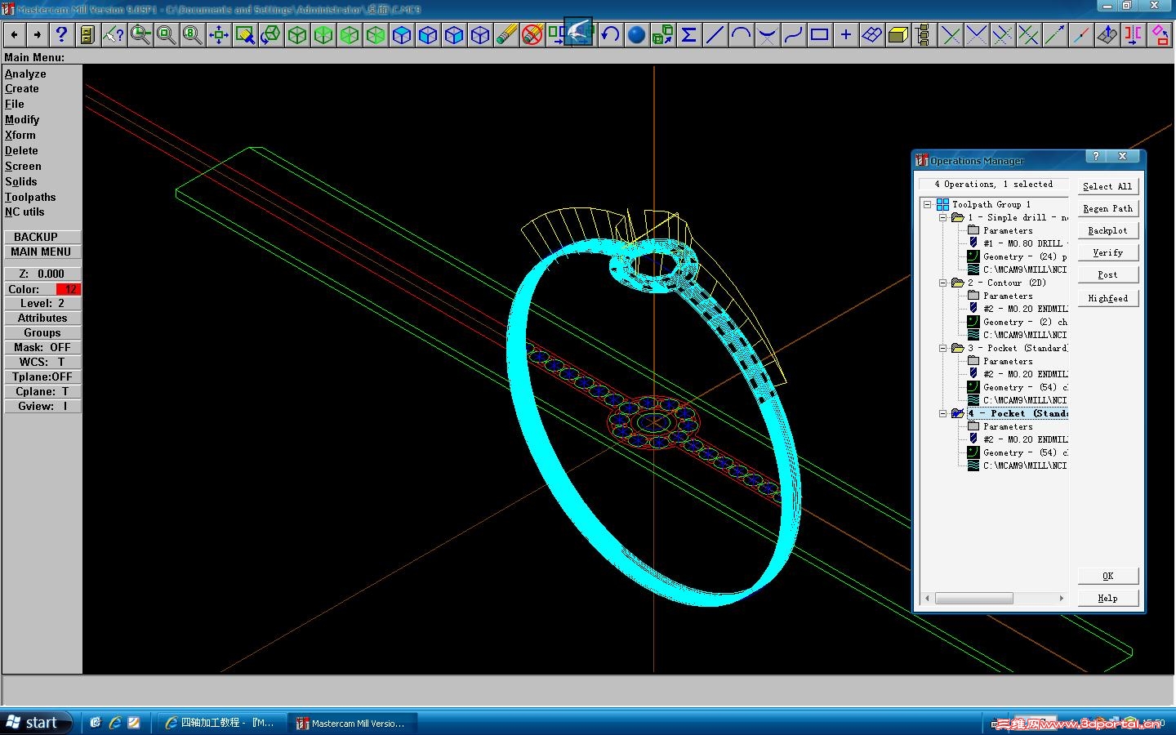Click the right arrow toolbar icon

38,34
